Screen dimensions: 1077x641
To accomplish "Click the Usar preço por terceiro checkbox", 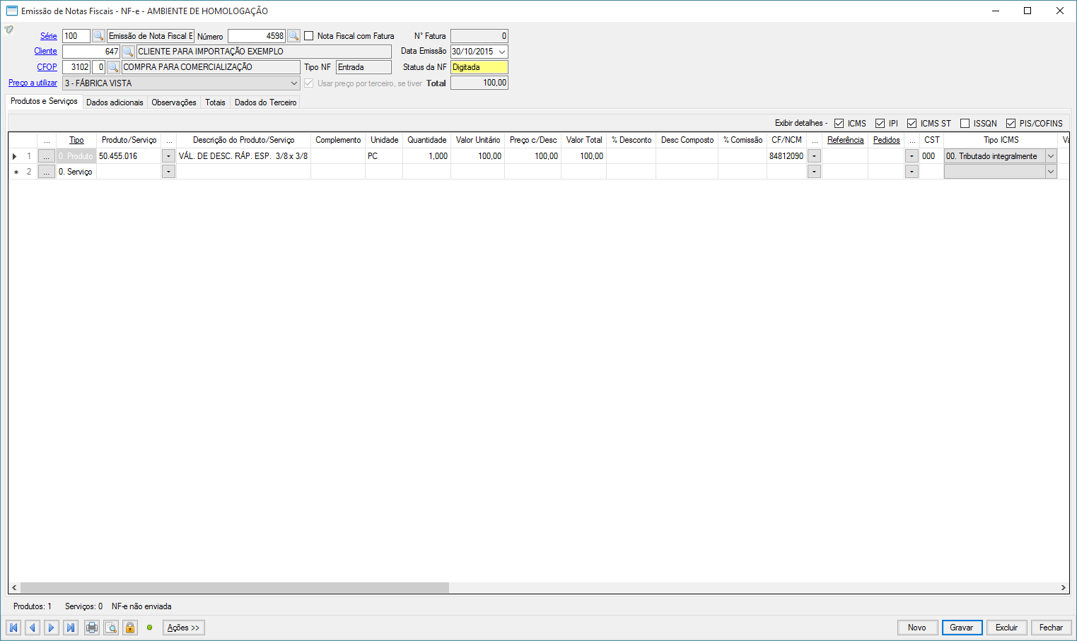I will click(x=309, y=83).
